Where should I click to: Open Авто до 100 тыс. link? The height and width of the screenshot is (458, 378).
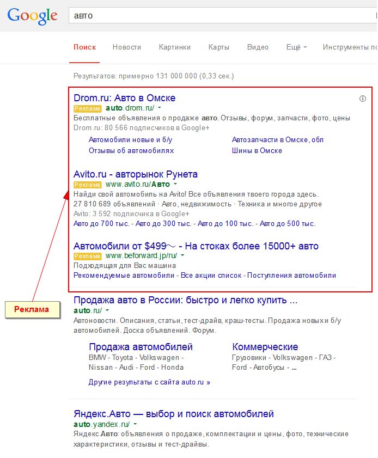(x=225, y=224)
